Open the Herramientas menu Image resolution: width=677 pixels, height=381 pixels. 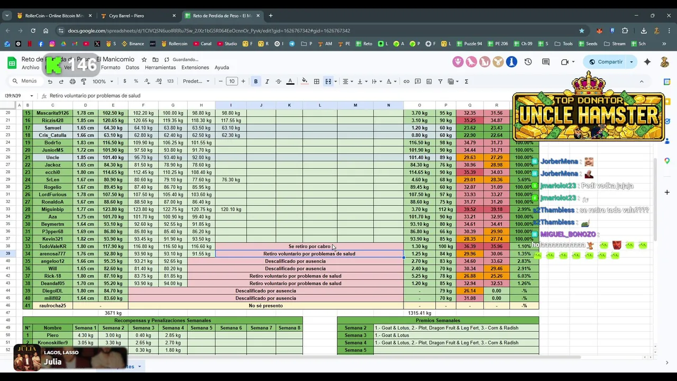coord(160,68)
